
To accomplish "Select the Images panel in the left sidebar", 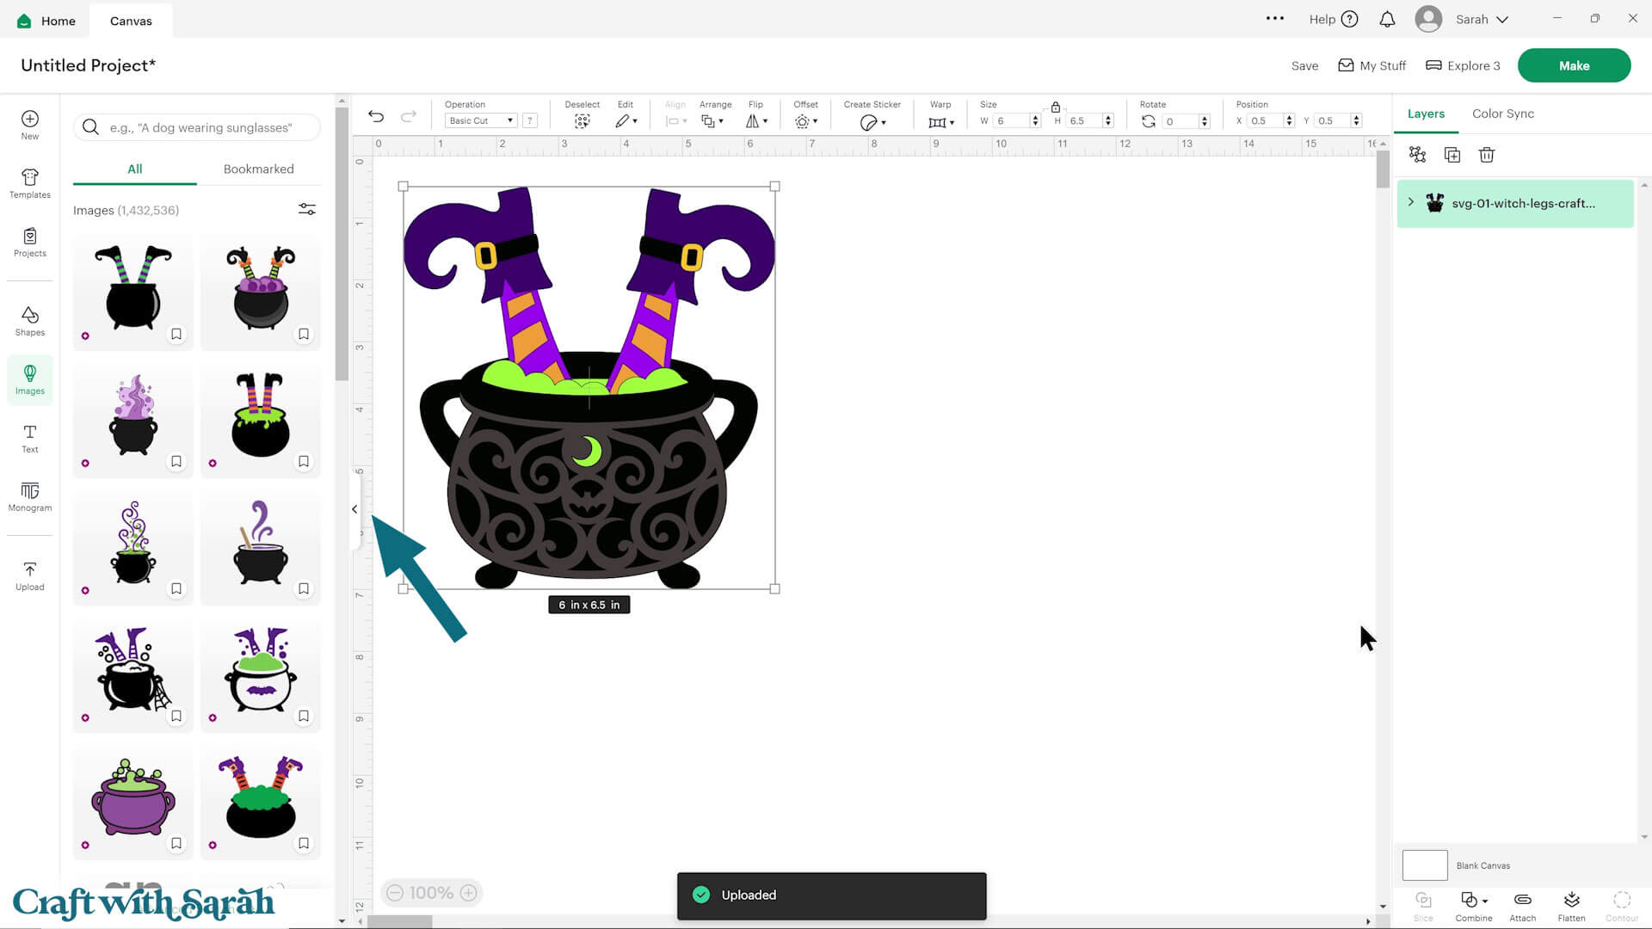I will 29,379.
